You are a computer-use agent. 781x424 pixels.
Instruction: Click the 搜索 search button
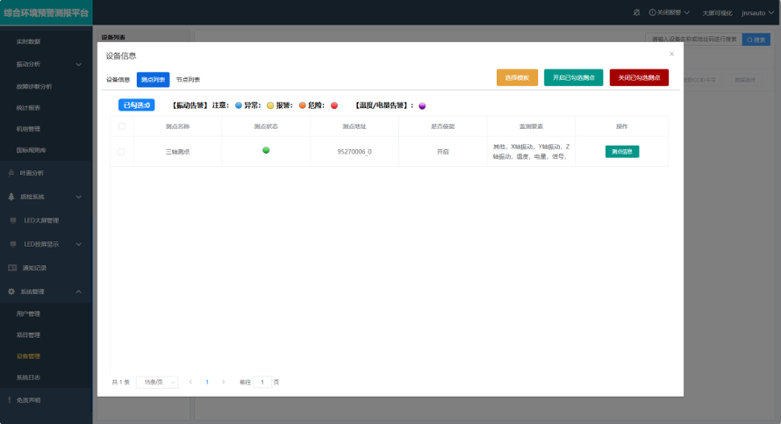[756, 40]
